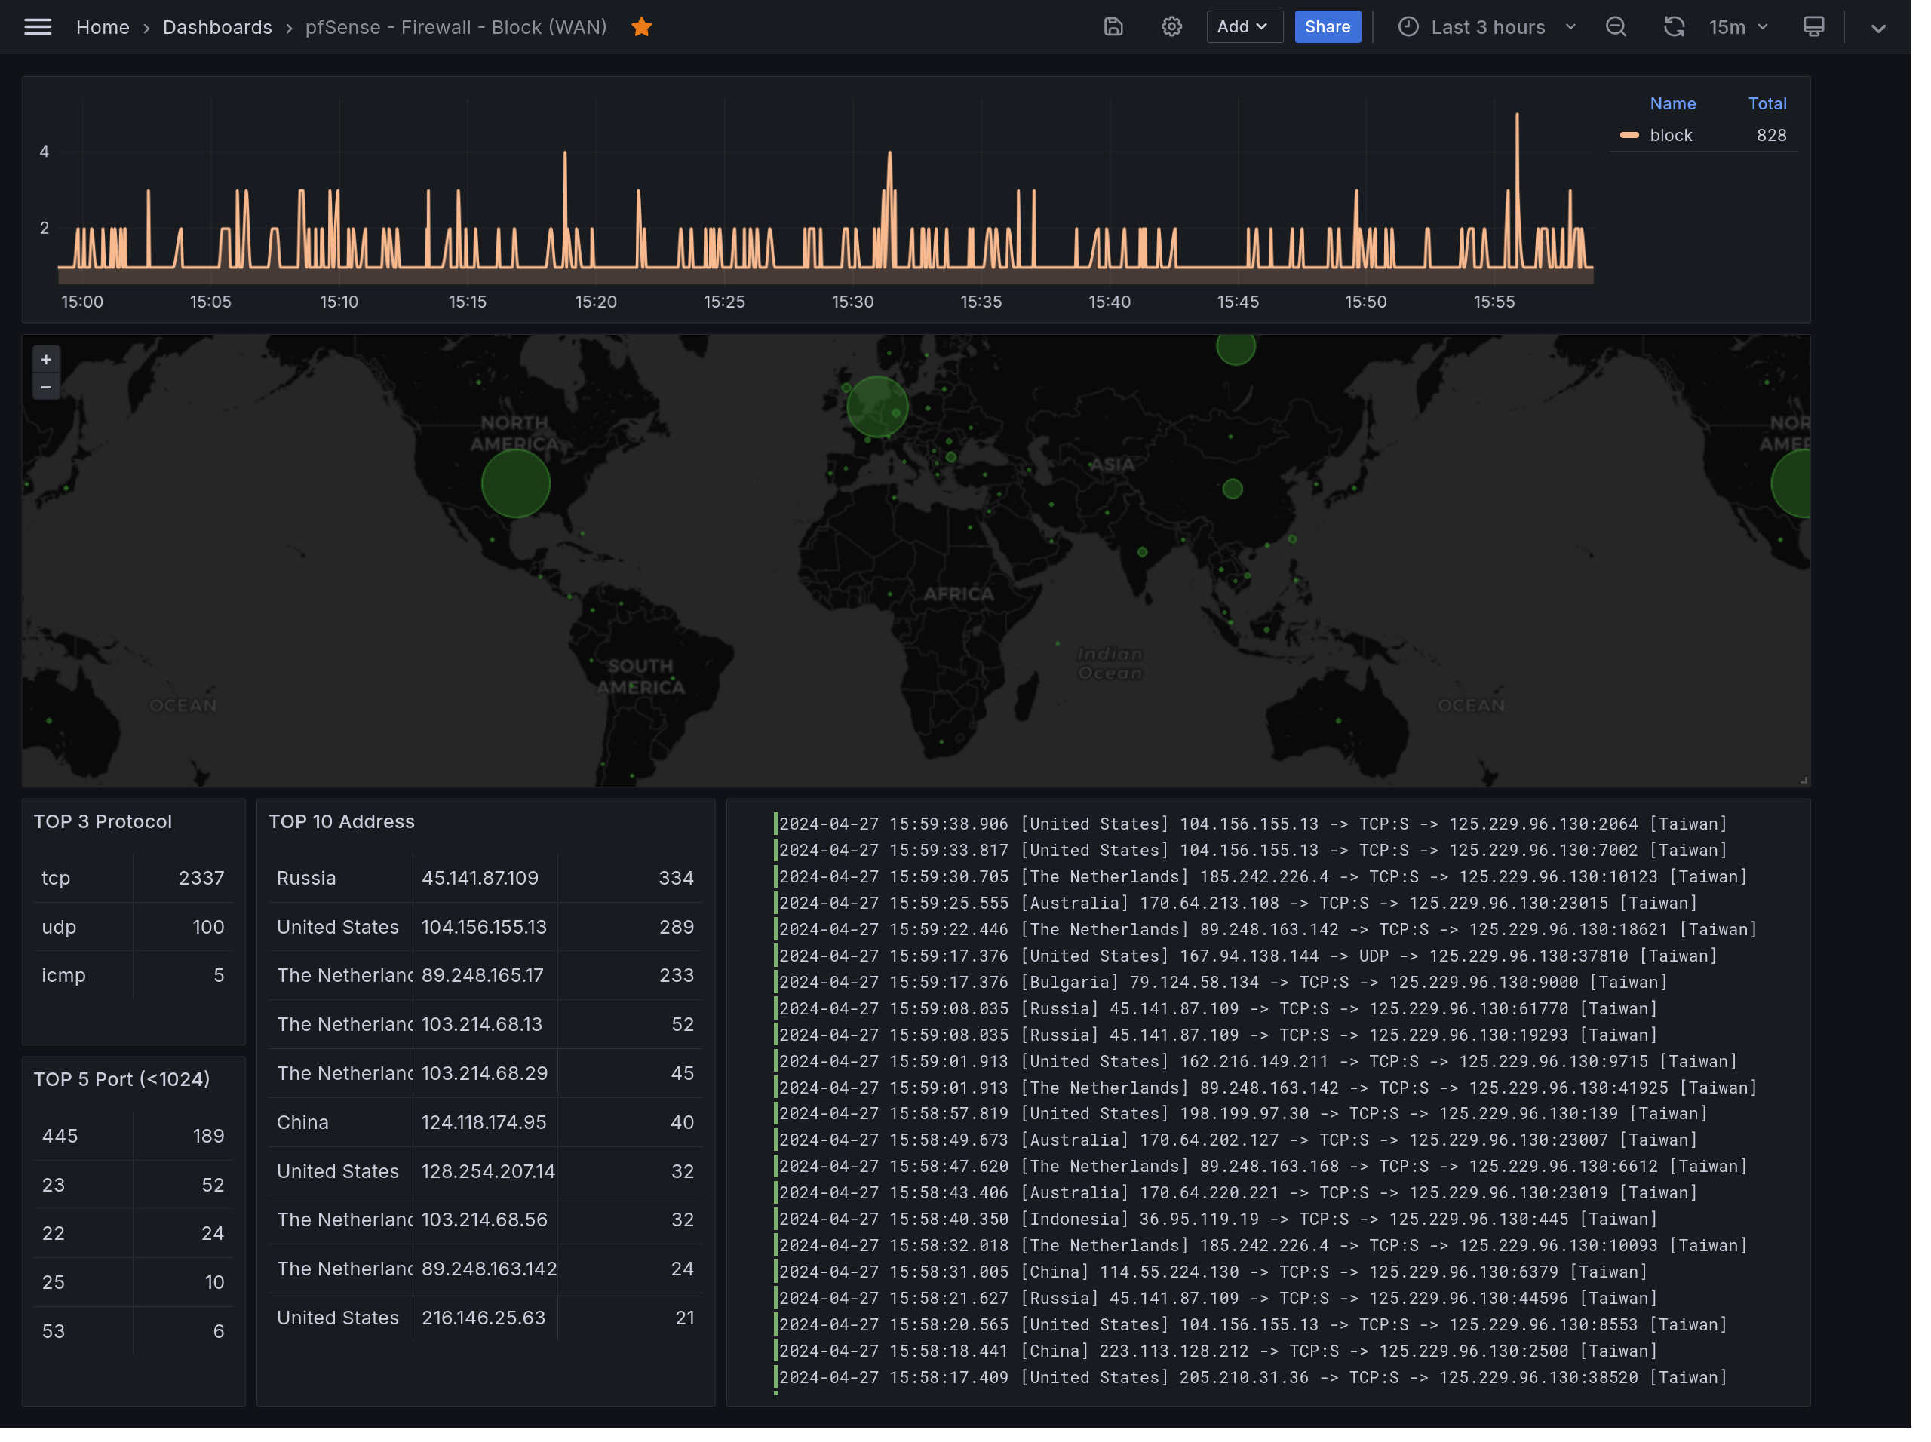Switch to kiosk TV view mode
This screenshot has width=1931, height=1442.
click(1814, 27)
